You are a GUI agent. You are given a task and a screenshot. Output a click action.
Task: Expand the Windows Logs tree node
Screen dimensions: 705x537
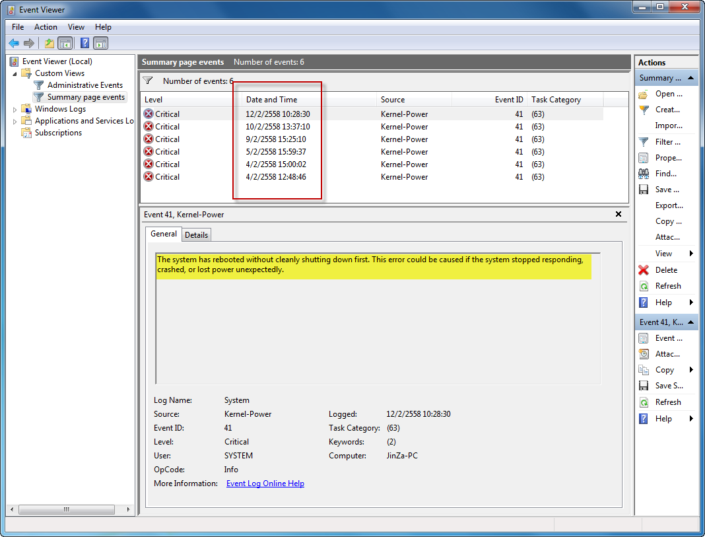(x=15, y=109)
